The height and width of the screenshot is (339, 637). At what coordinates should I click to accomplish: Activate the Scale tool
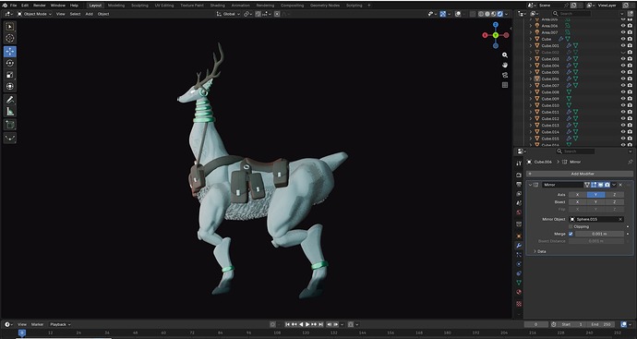[10, 75]
